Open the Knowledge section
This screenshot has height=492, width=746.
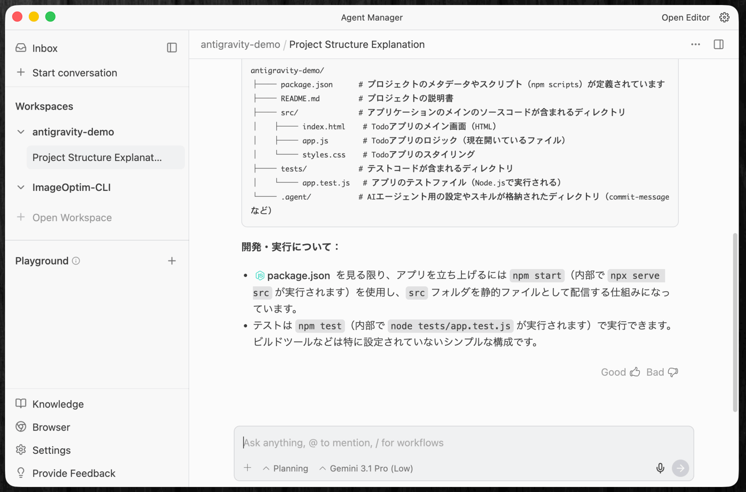pos(58,404)
